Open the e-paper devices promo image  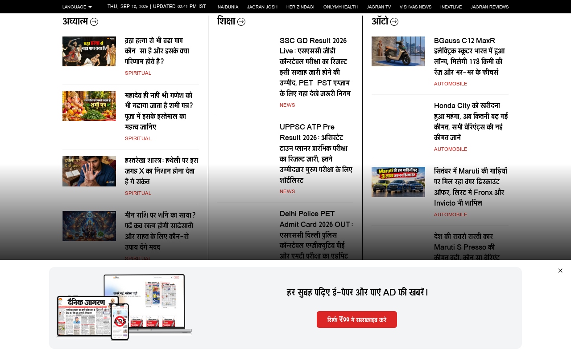point(124,307)
